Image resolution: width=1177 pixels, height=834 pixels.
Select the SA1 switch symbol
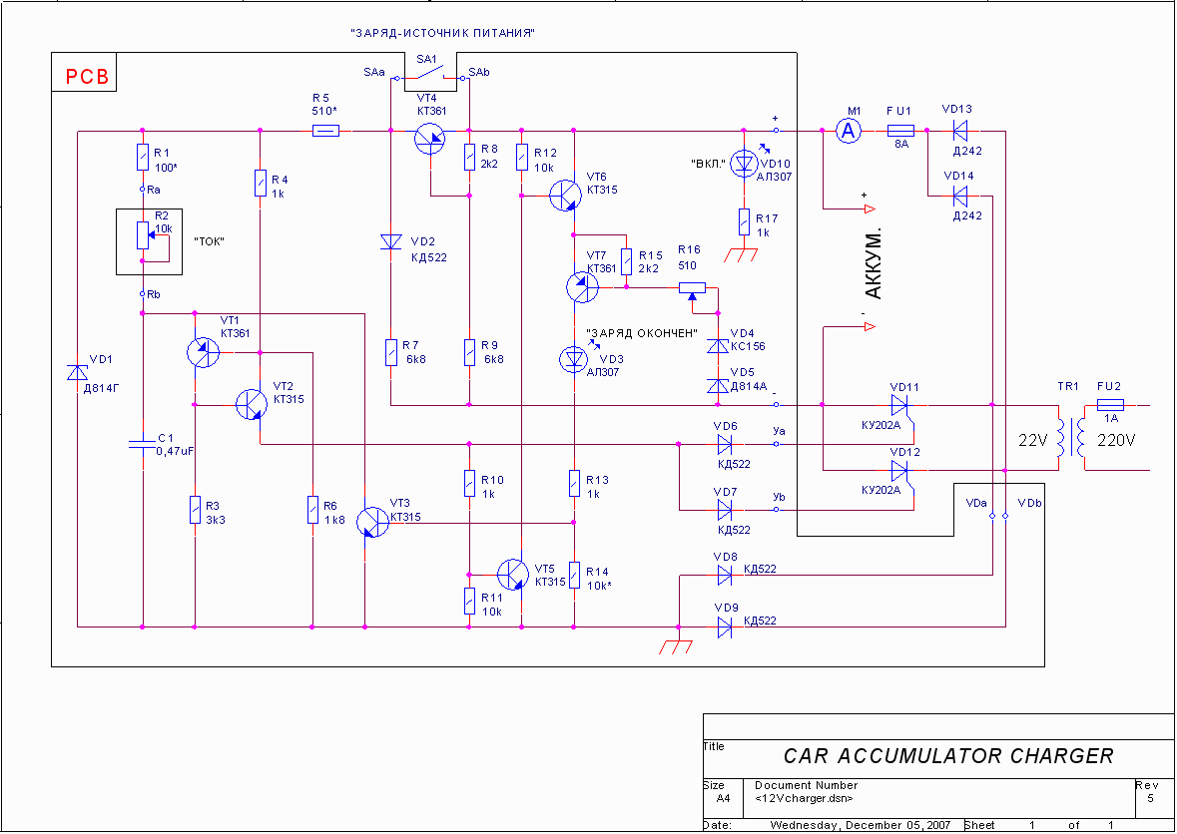pyautogui.click(x=431, y=75)
